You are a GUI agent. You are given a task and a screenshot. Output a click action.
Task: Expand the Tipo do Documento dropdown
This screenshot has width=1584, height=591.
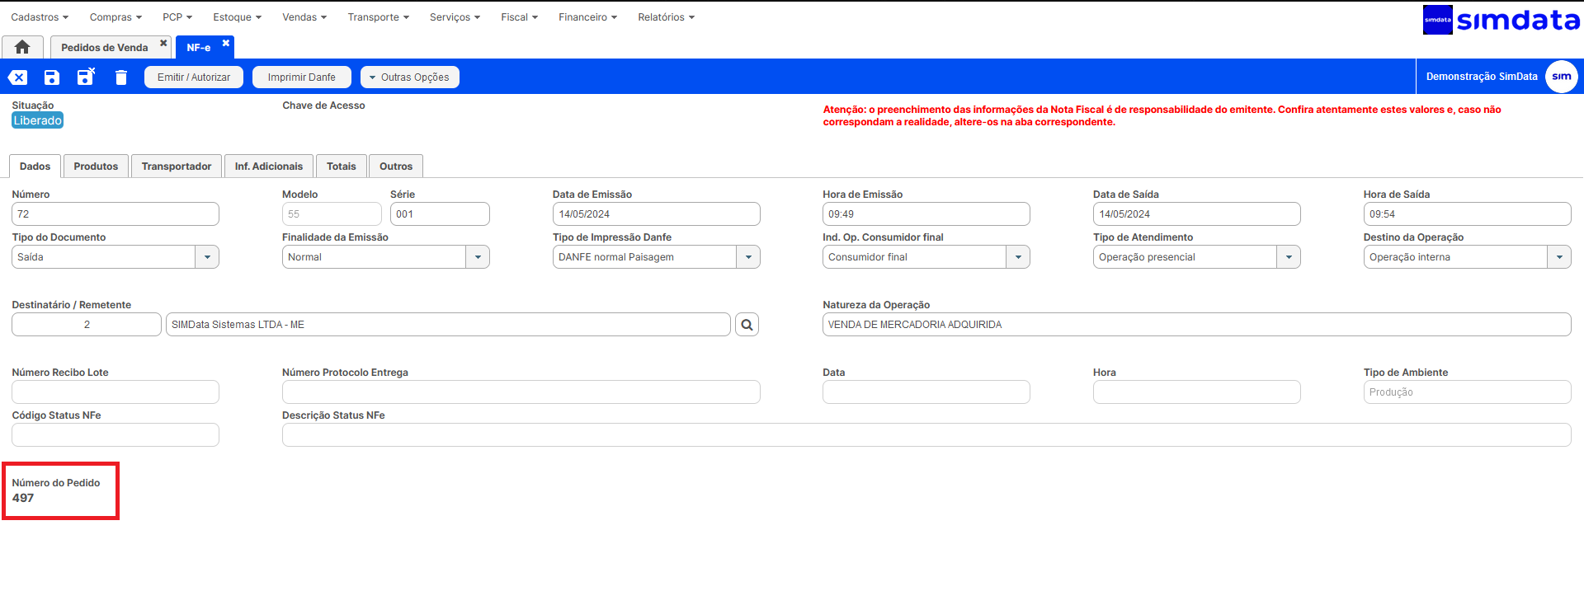207,257
